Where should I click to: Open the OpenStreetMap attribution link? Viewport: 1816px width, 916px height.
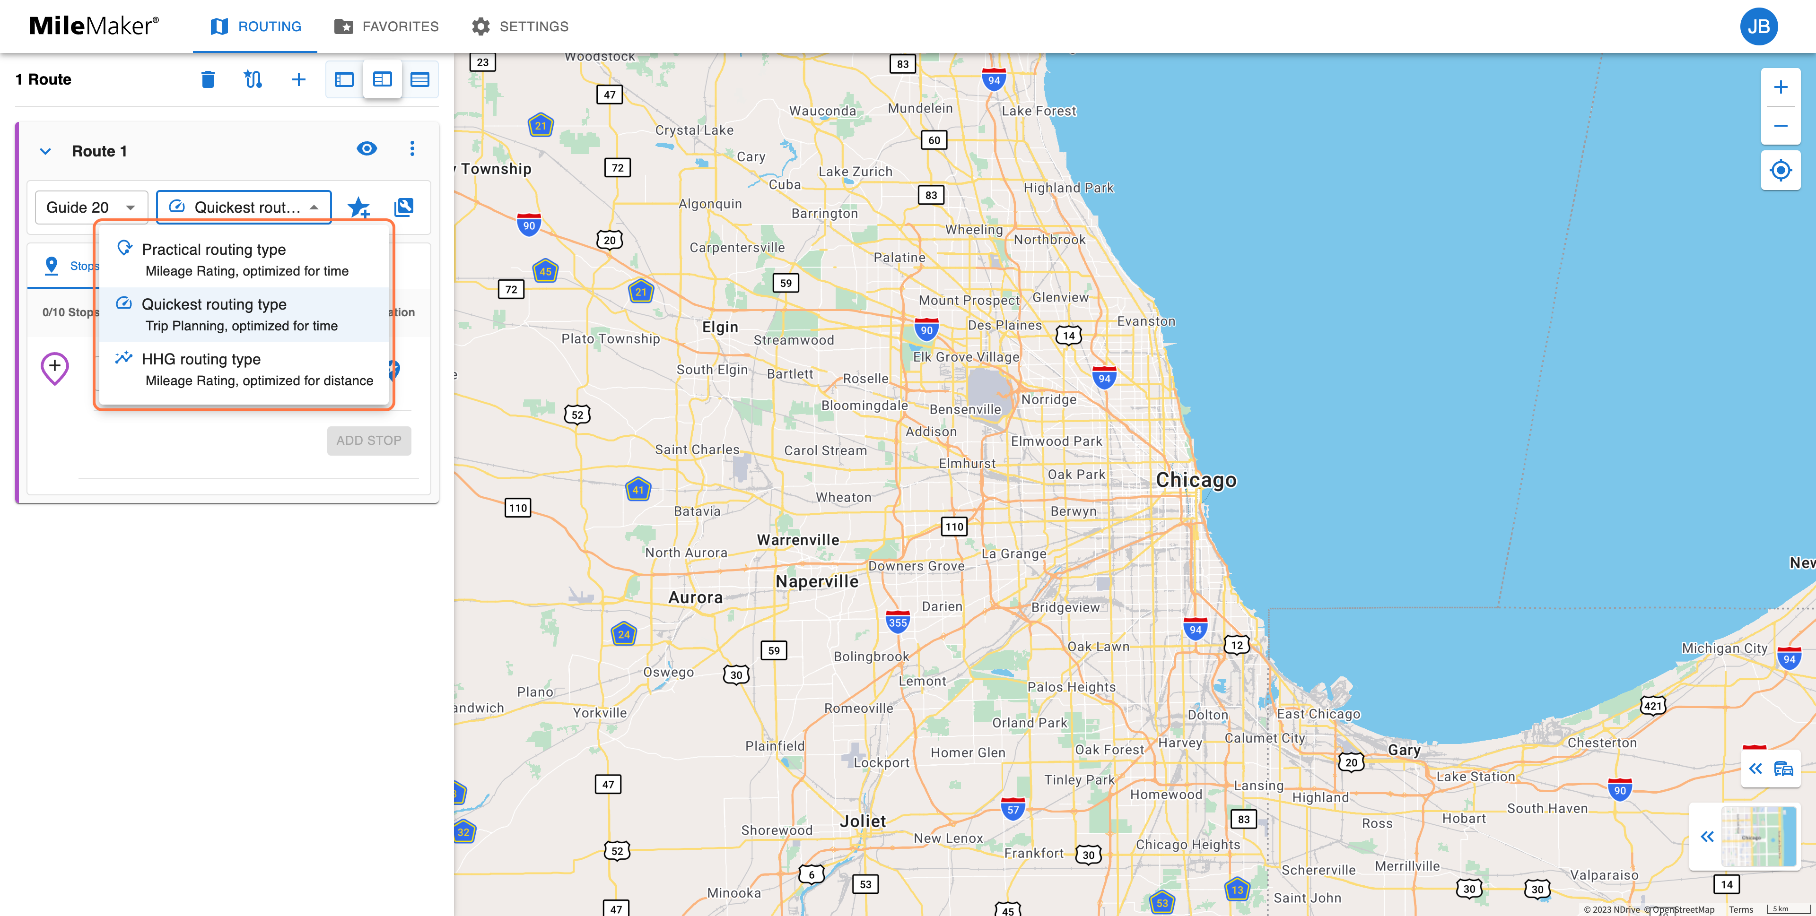pyautogui.click(x=1684, y=909)
